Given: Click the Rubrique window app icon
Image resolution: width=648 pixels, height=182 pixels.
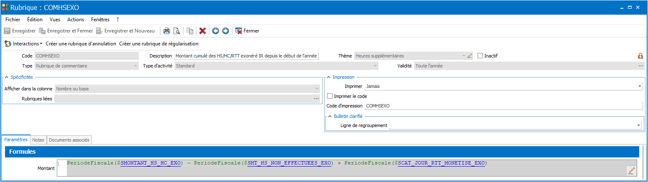Looking at the screenshot, I should click(5, 7).
